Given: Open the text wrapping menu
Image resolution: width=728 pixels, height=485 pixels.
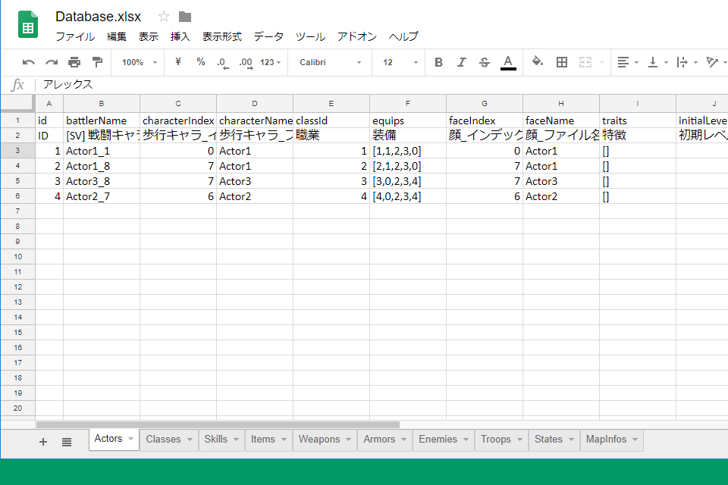Looking at the screenshot, I should tap(687, 62).
